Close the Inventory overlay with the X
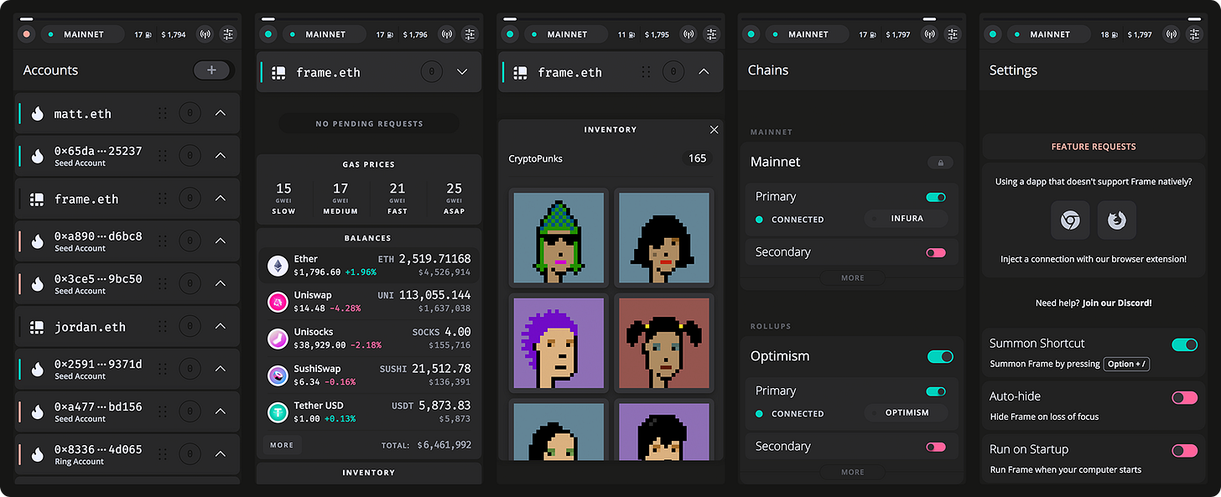This screenshot has height=497, width=1221. point(714,130)
